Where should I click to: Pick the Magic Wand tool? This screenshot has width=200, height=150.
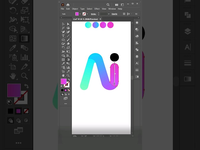63,28
